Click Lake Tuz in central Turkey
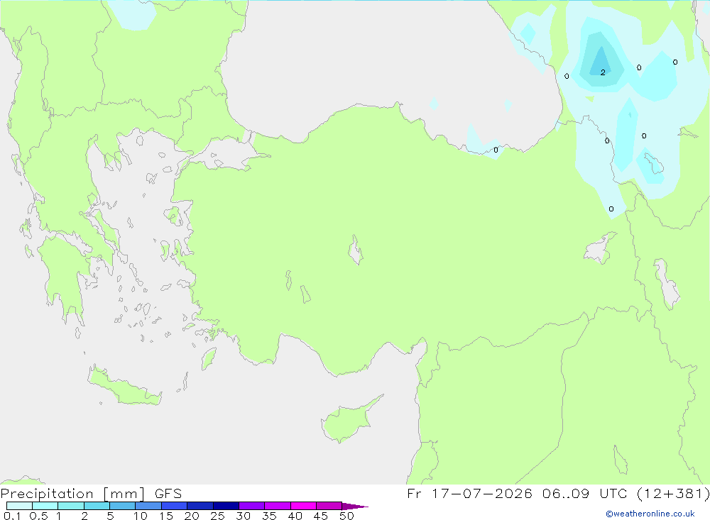The image size is (710, 520). [356, 250]
